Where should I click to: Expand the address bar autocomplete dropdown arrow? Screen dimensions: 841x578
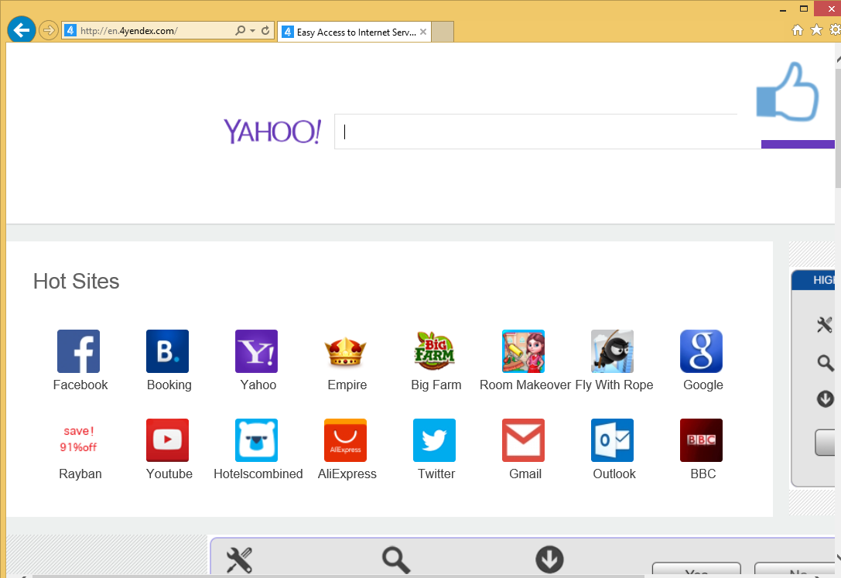pos(253,30)
